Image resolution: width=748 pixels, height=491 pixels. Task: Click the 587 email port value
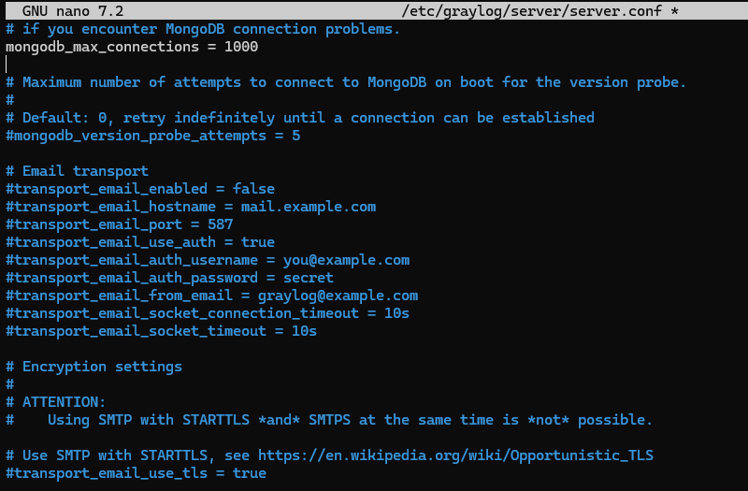[x=220, y=224]
